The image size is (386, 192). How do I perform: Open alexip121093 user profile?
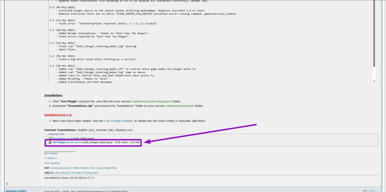[x=16, y=190]
